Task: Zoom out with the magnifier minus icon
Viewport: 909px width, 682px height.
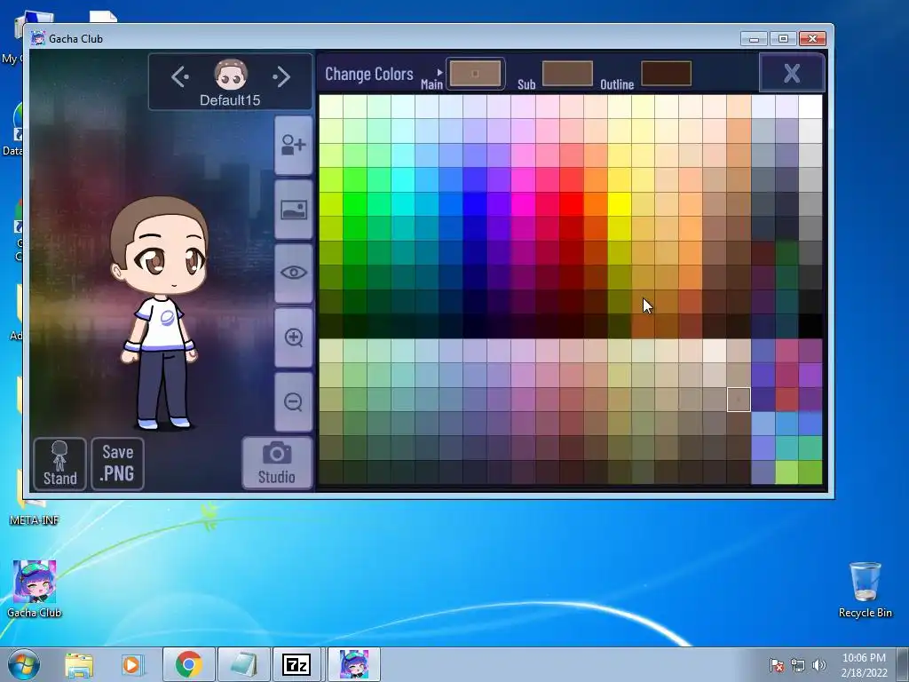Action: pyautogui.click(x=293, y=401)
